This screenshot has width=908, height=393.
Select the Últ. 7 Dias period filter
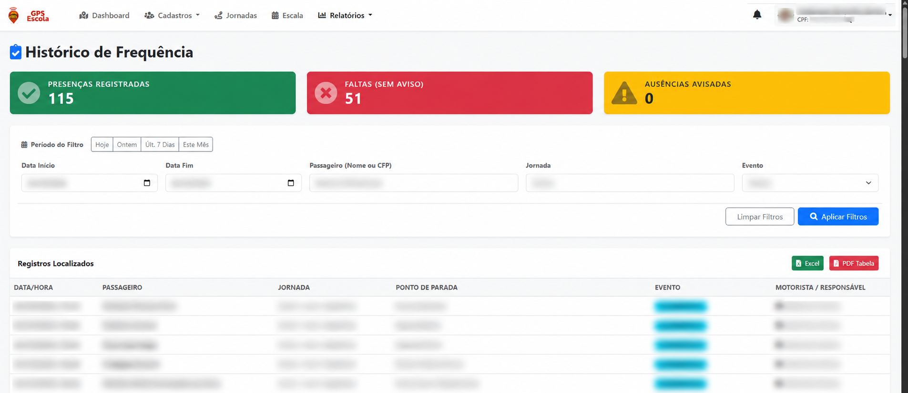[x=160, y=144]
